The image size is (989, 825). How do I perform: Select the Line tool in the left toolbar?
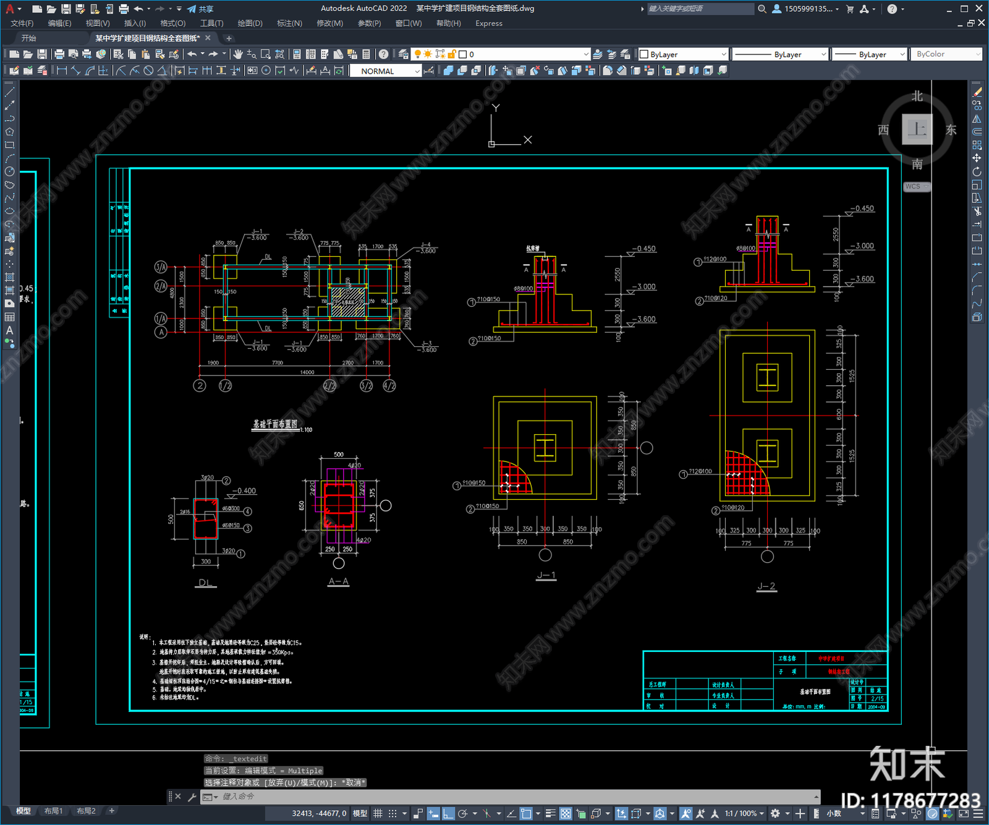coord(9,92)
